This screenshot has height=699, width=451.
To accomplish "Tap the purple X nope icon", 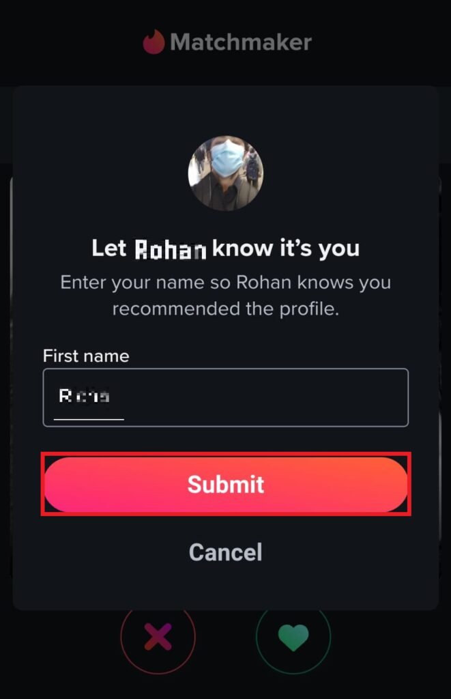I will click(158, 637).
